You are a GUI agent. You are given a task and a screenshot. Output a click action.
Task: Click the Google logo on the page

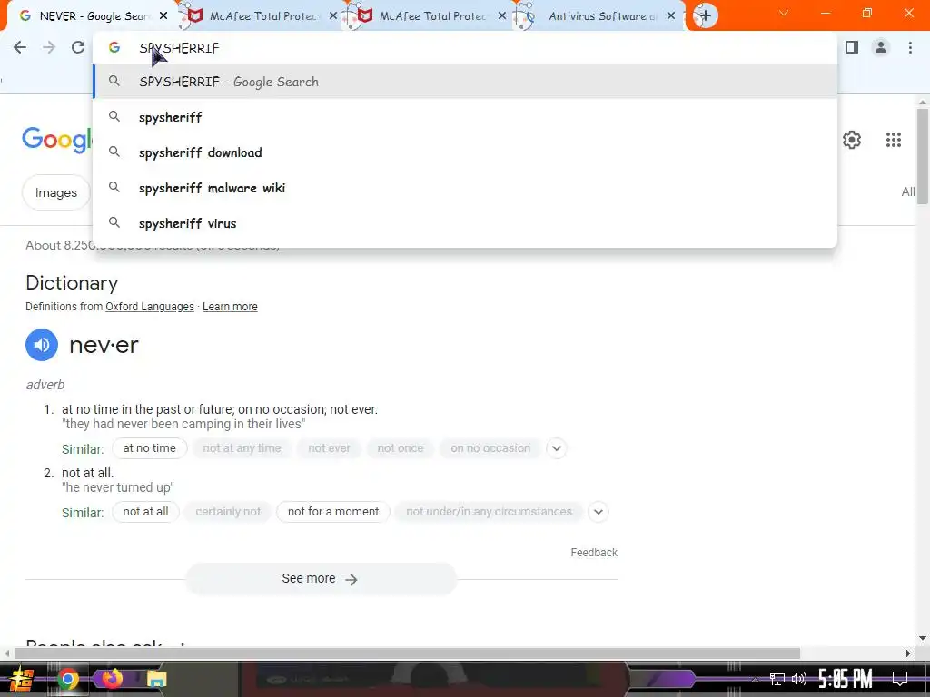57,141
